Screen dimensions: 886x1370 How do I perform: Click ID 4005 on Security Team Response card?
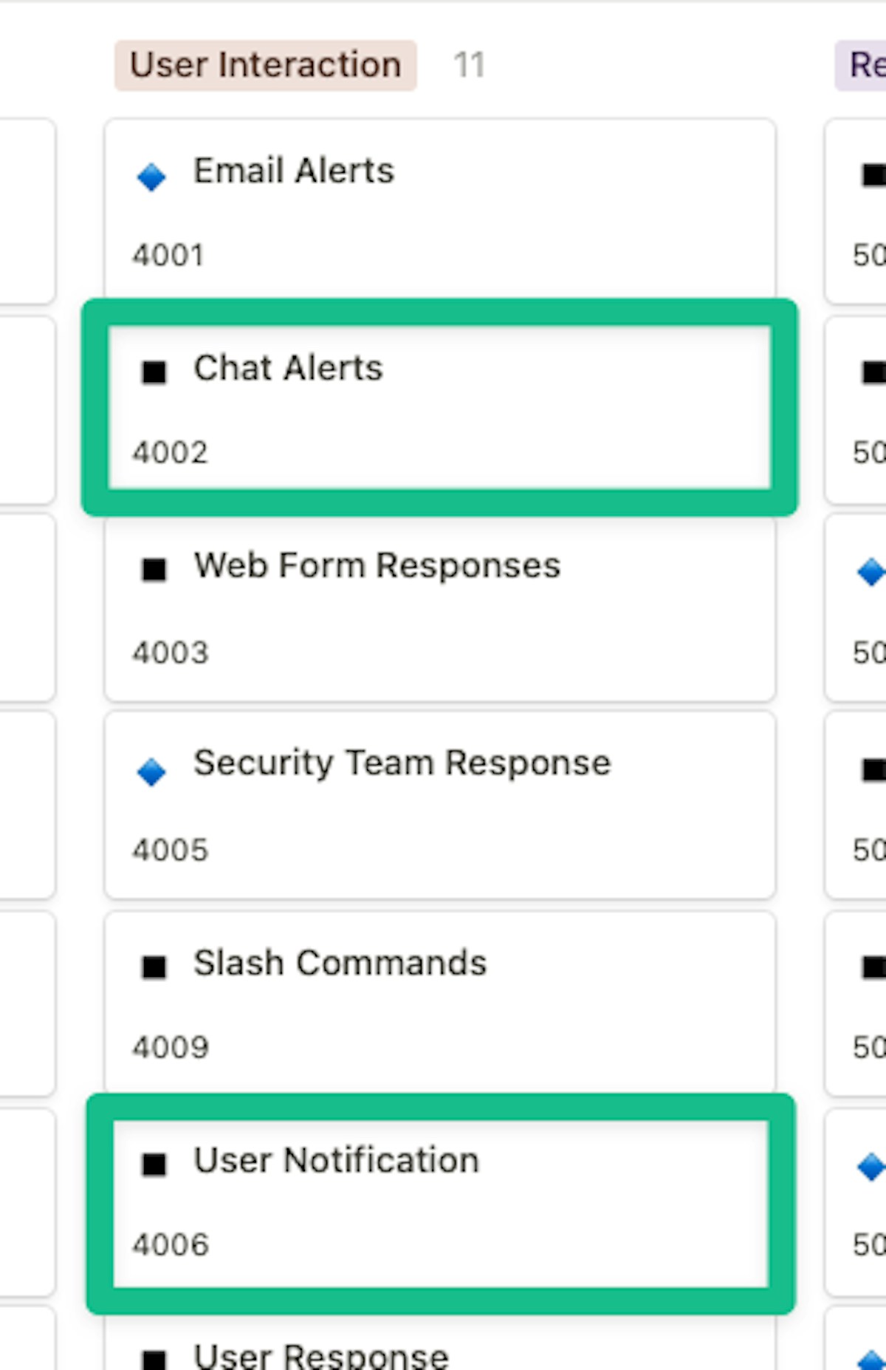[170, 851]
